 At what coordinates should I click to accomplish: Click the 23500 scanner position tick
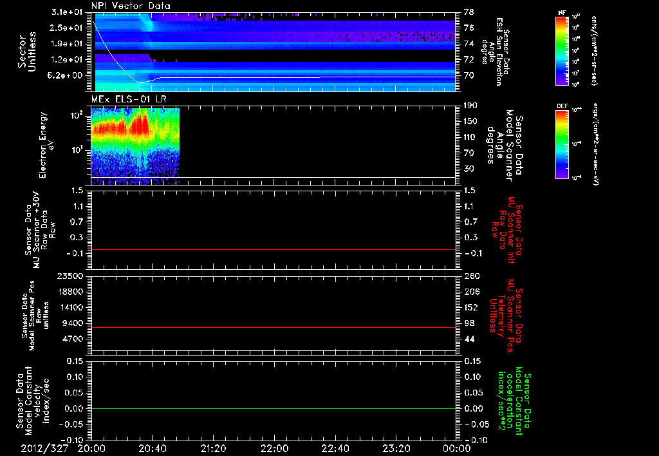tap(71, 276)
